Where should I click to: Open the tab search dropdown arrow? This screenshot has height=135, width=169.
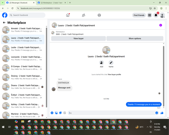3,3
